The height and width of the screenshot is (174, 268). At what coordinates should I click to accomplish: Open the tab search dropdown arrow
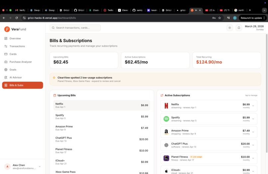264,10
